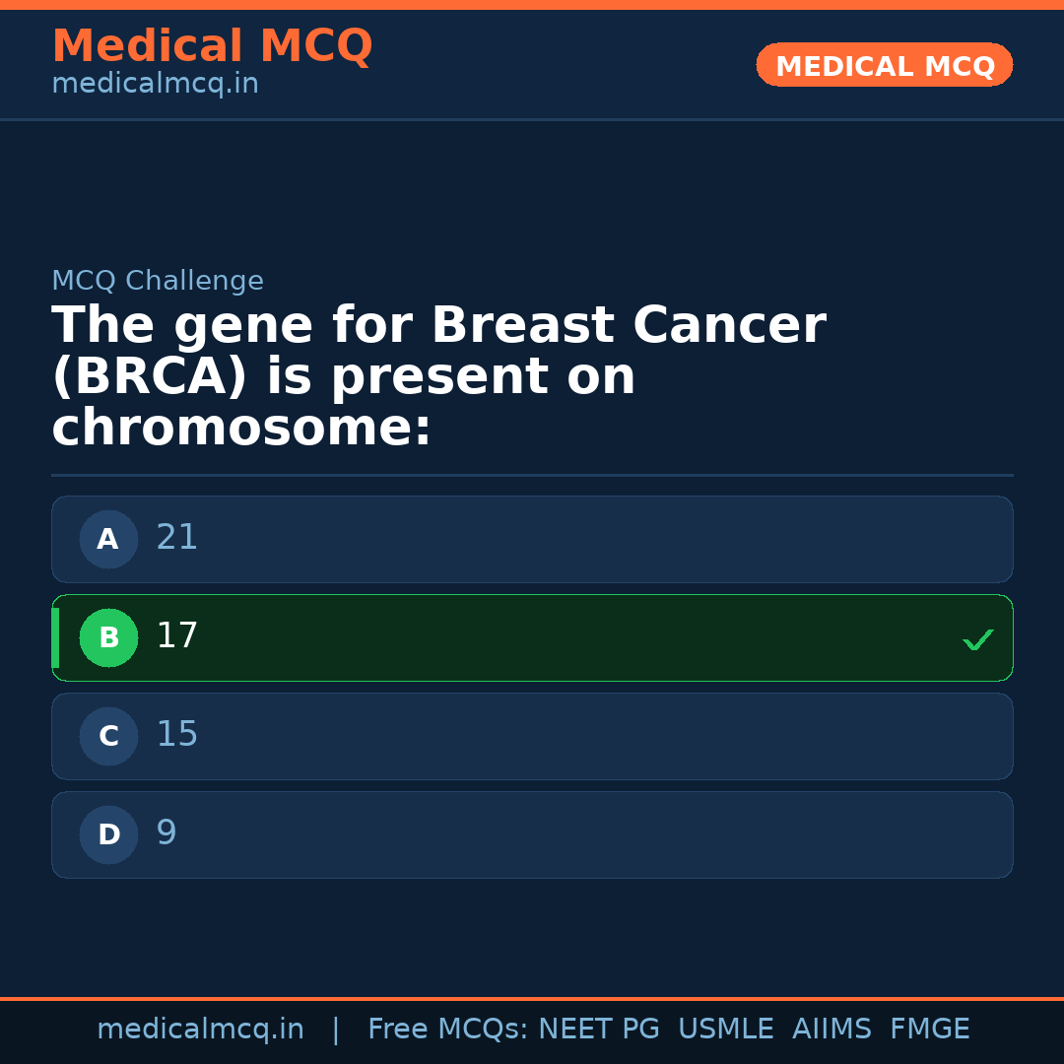Select answer option C showing 15
This screenshot has width=1064, height=1064.
click(532, 736)
